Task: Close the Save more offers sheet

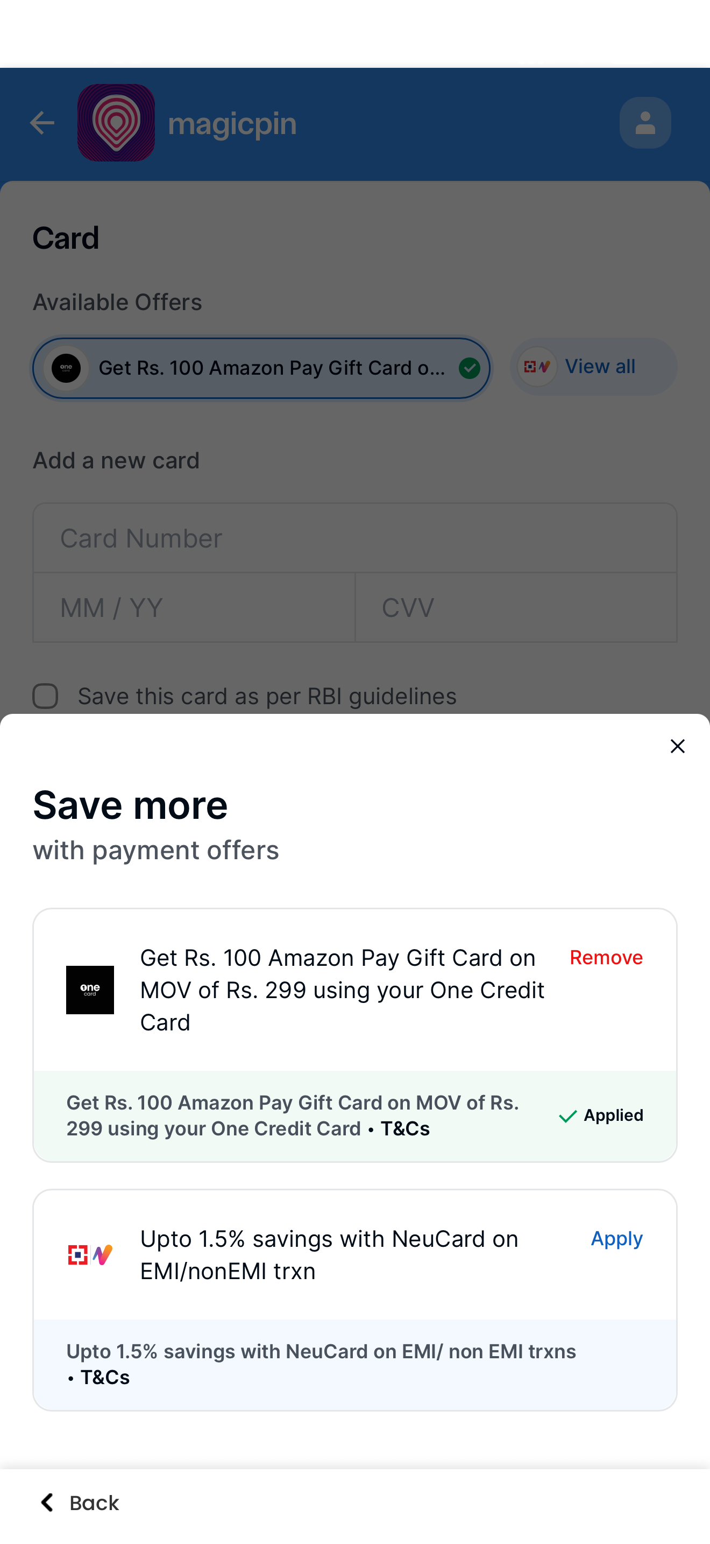Action: 677,746
